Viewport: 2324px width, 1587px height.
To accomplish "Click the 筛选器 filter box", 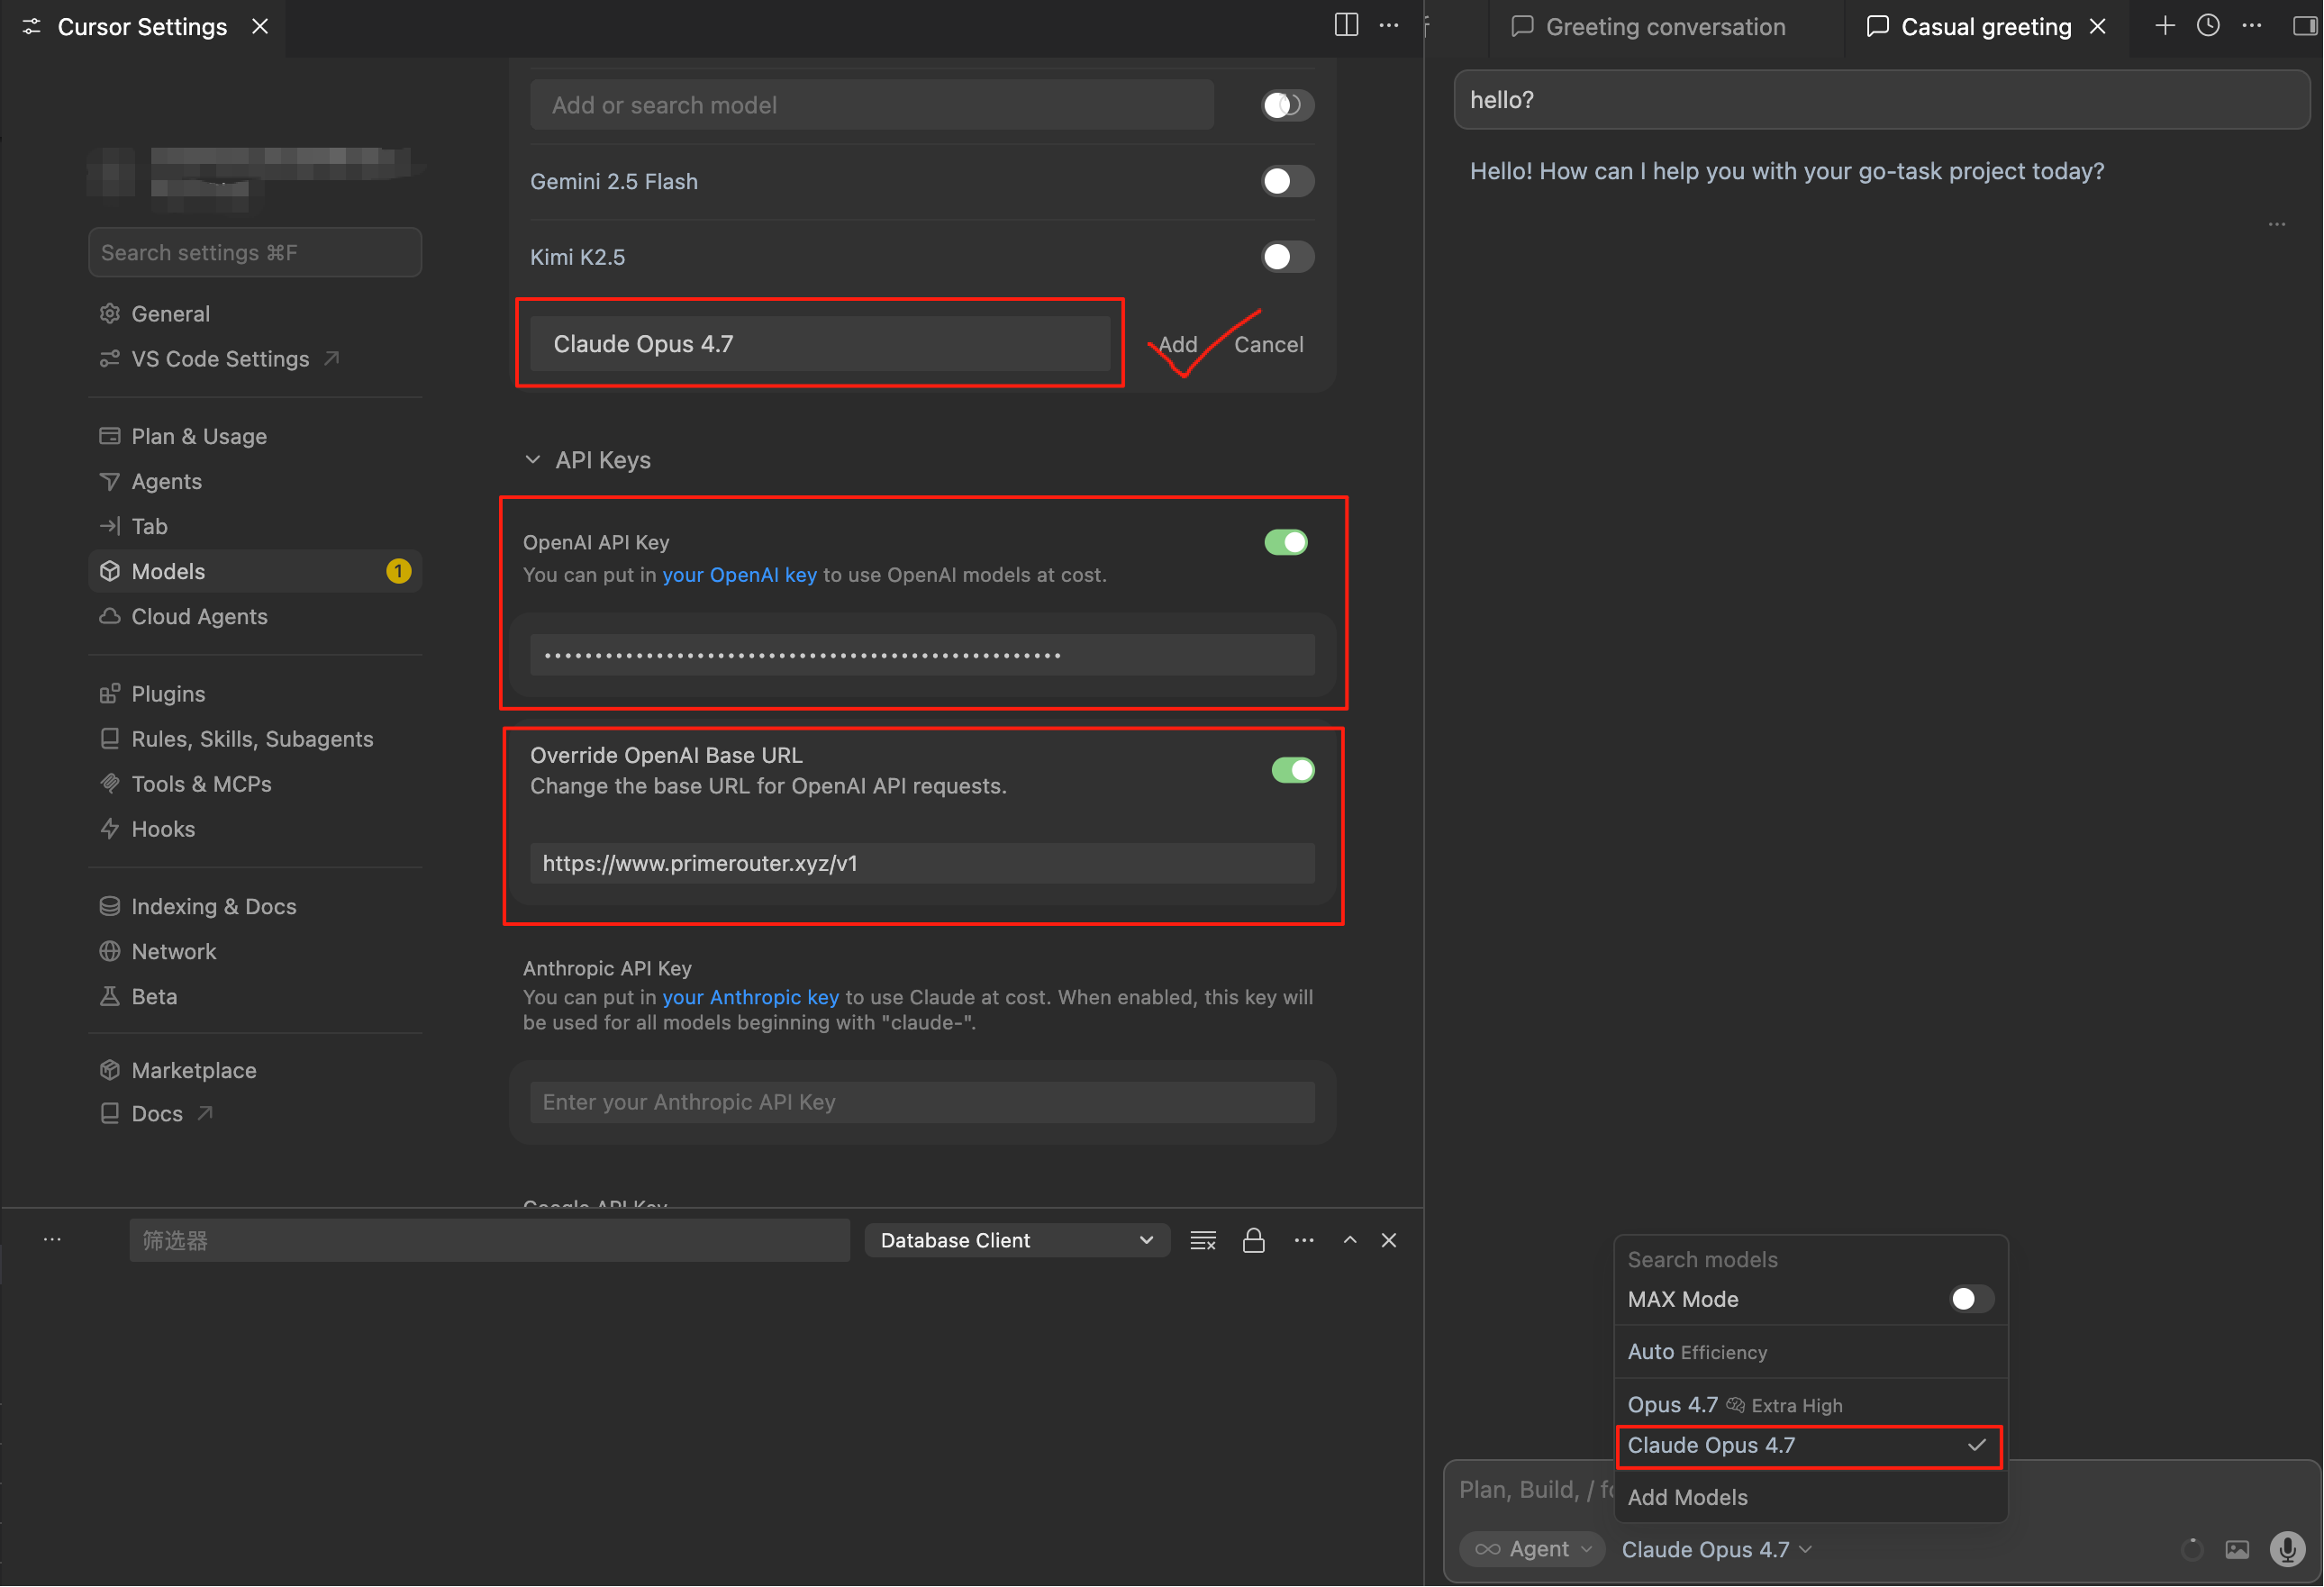I will click(489, 1240).
